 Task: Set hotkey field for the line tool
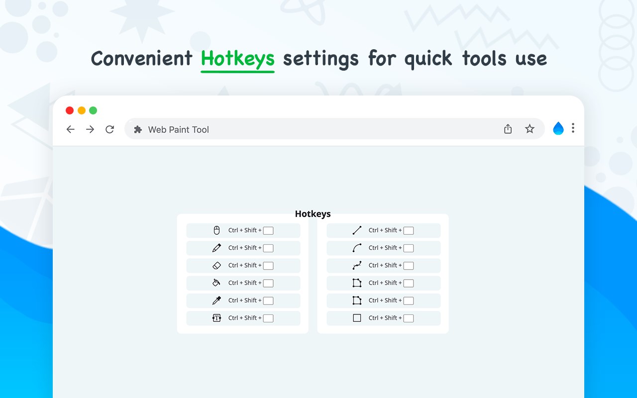tap(409, 231)
